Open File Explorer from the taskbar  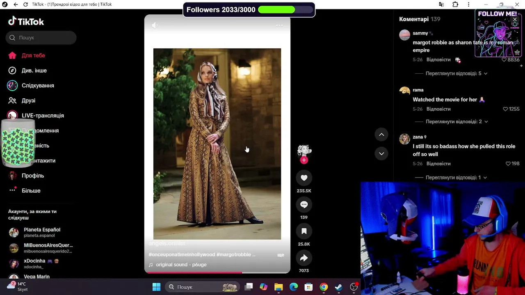click(278, 287)
